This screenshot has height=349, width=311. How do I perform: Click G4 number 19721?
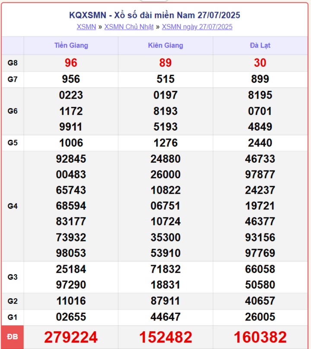[x=260, y=206]
